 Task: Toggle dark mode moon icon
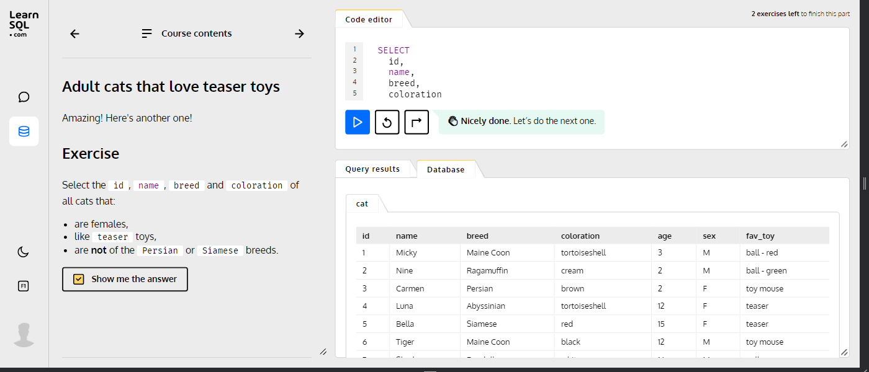(24, 251)
